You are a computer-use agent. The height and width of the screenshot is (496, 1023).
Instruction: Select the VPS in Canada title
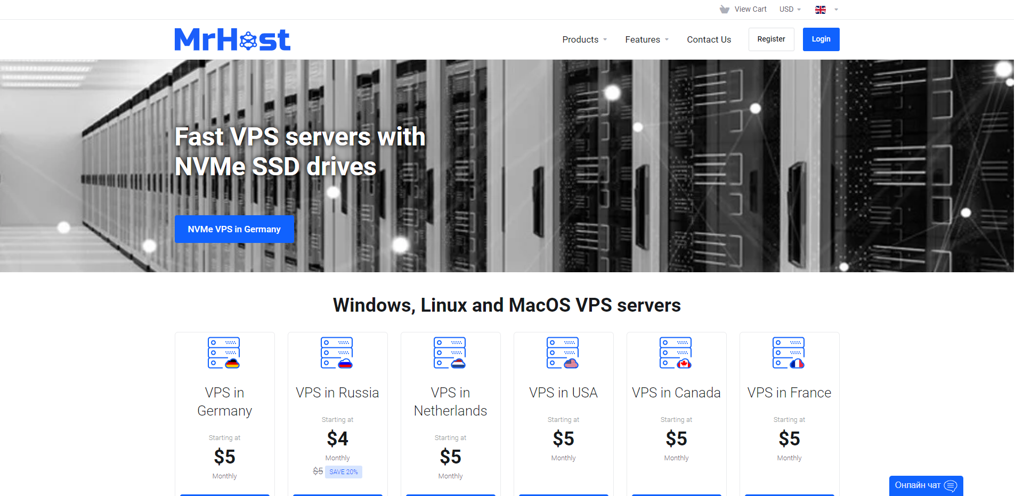click(676, 393)
